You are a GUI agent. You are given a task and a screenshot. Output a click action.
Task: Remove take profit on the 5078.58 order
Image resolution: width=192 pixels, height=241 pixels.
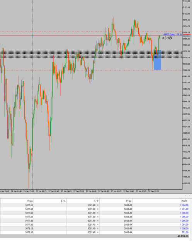tap(98, 233)
